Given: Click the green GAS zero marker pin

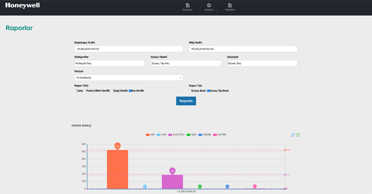Looking at the screenshot, I should point(200,187).
